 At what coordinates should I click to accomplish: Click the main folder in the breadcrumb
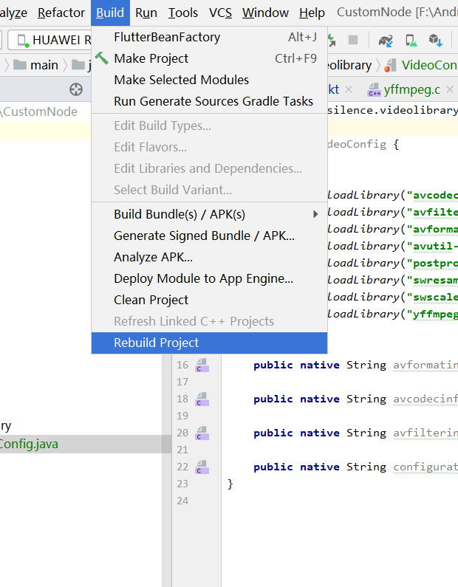[x=35, y=65]
